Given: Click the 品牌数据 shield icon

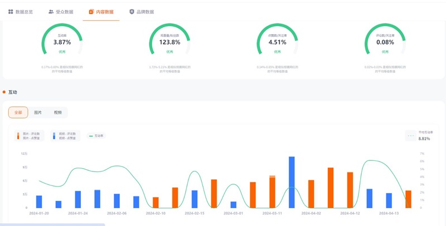Looking at the screenshot, I should tap(132, 12).
